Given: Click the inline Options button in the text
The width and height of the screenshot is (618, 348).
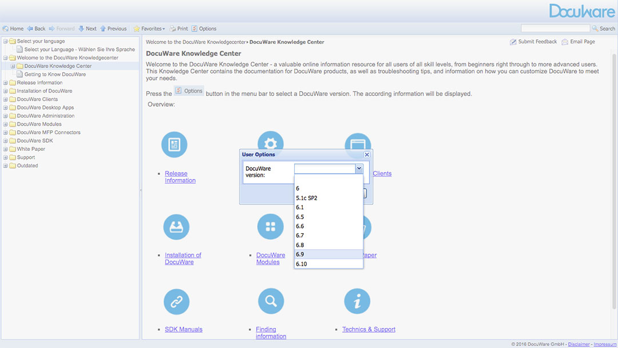Looking at the screenshot, I should pyautogui.click(x=189, y=91).
